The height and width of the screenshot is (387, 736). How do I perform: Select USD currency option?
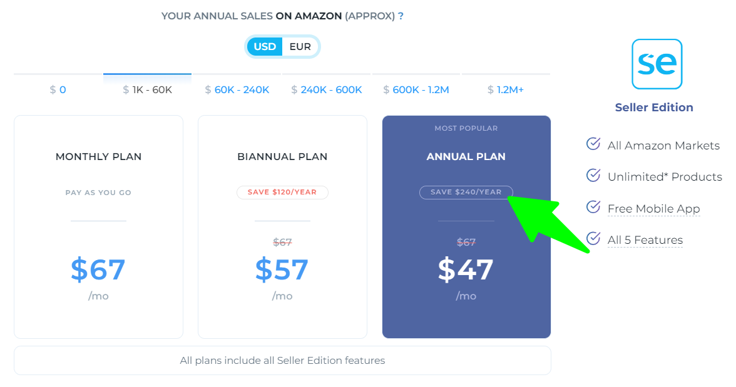click(265, 47)
